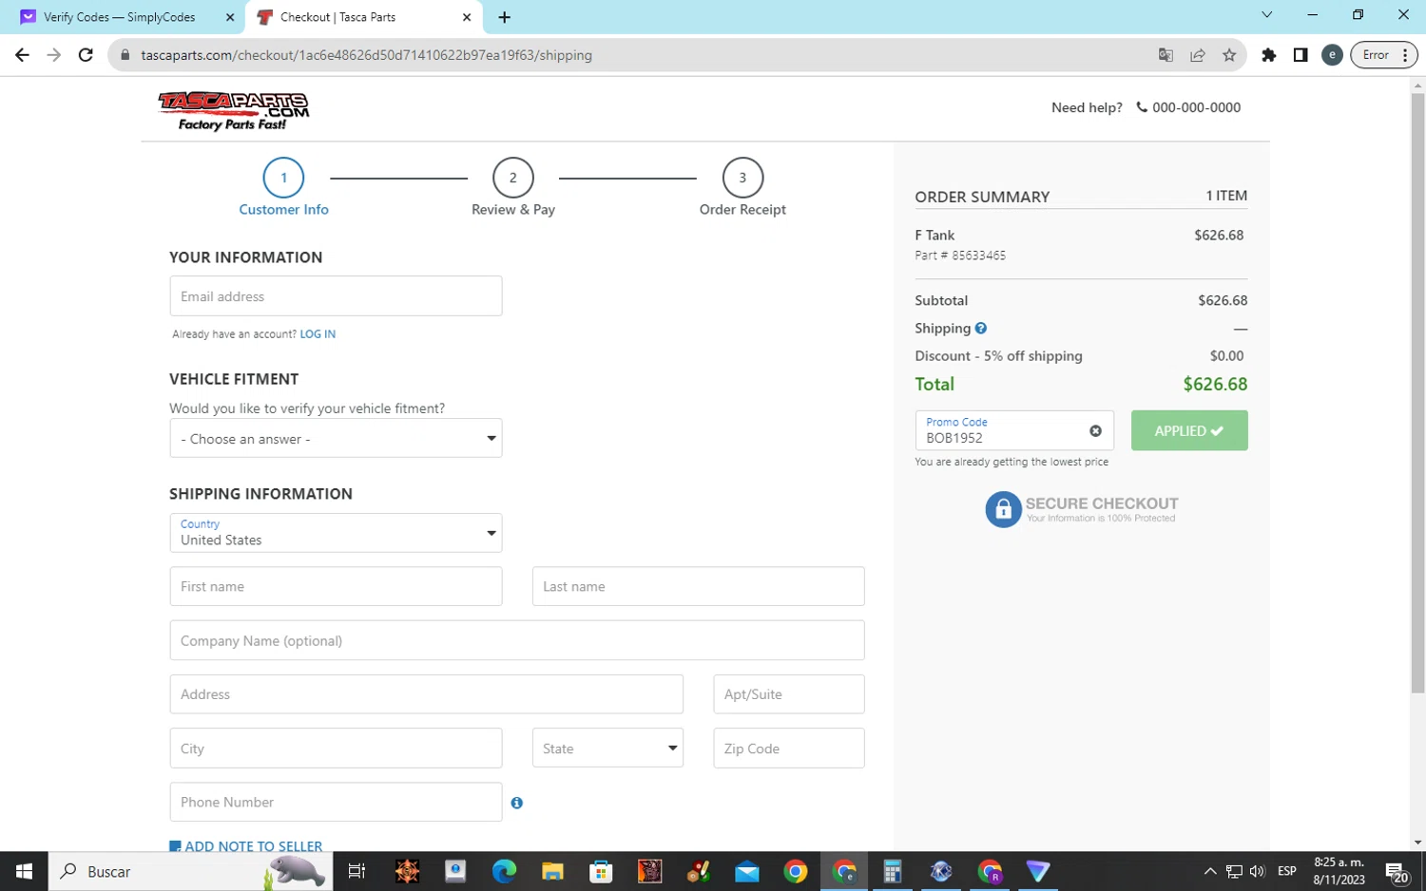
Task: Click the Tasca Parts logo
Action: pyautogui.click(x=234, y=111)
